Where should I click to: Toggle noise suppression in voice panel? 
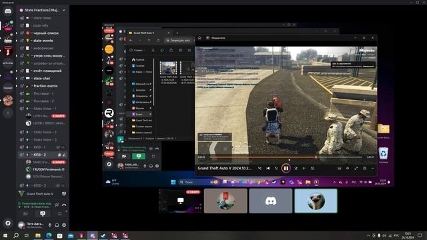(57, 205)
